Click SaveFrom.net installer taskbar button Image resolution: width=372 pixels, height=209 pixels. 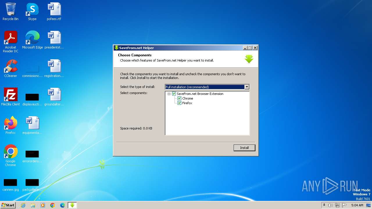coord(72,205)
